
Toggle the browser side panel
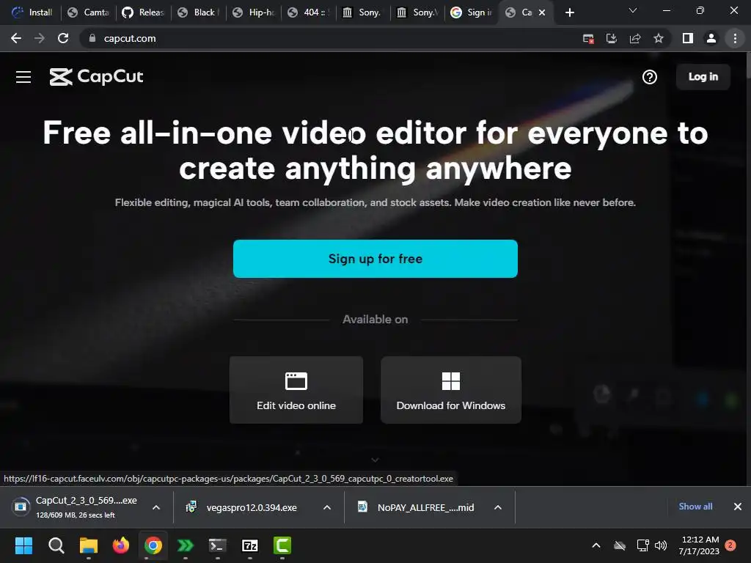(688, 38)
